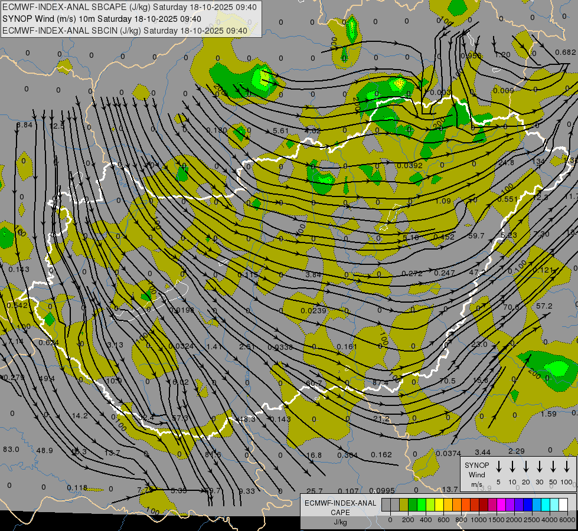Click the map value '0.121'
Viewport: 578px width, 531px height.
543,270
